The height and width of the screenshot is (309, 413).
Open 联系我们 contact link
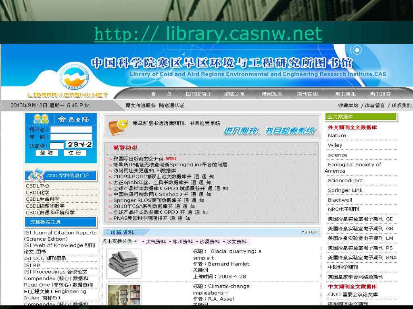click(x=401, y=105)
